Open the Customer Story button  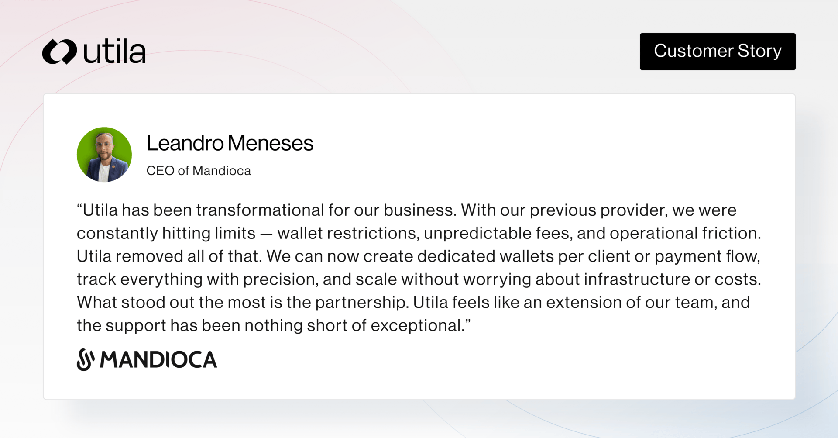click(718, 52)
